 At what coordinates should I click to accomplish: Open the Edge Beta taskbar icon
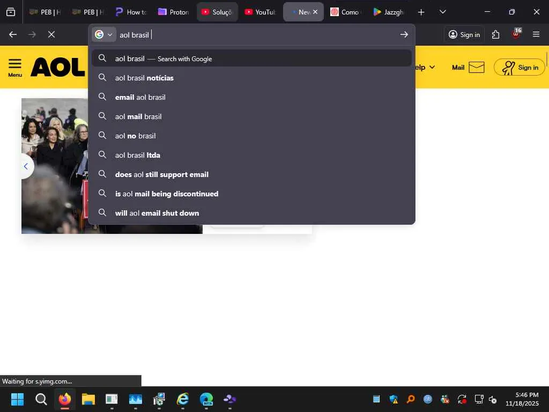(206, 399)
